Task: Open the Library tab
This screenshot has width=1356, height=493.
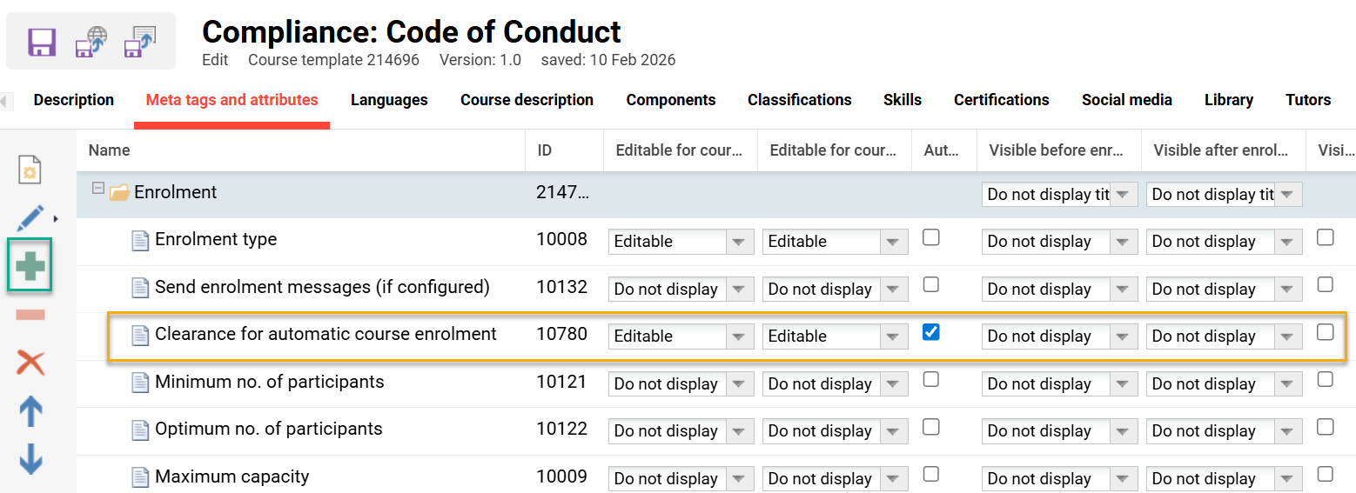Action: [1229, 100]
